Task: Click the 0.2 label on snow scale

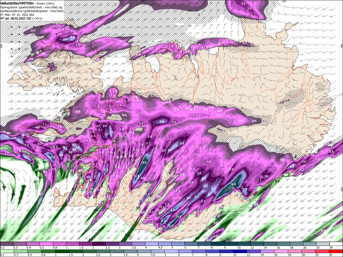Action: (2, 248)
